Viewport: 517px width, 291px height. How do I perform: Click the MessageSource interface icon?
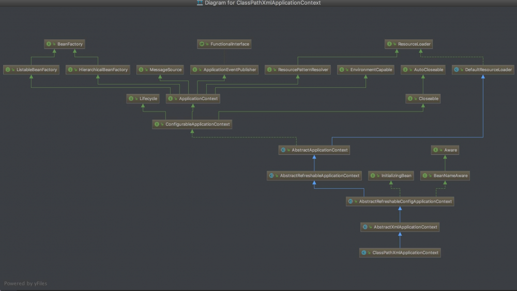(x=141, y=70)
